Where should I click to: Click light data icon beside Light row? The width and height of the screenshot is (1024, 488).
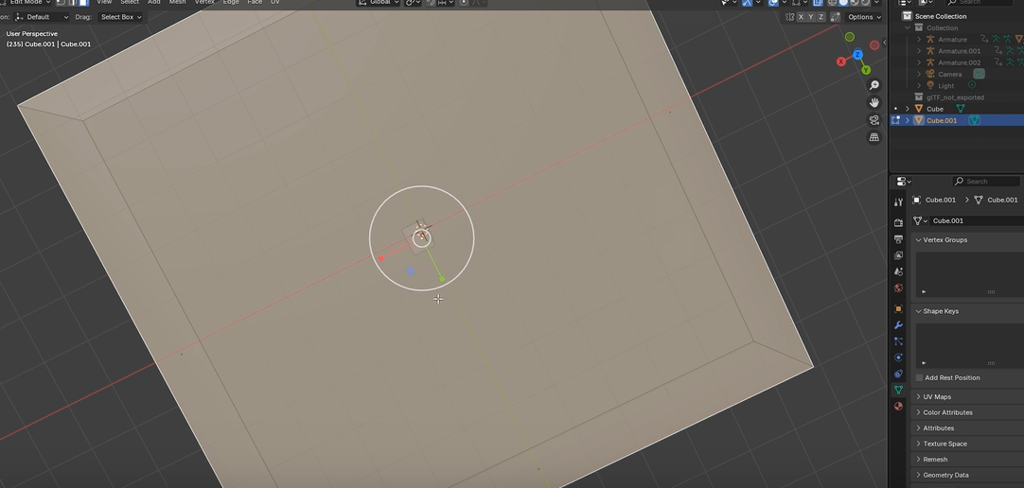(x=971, y=85)
